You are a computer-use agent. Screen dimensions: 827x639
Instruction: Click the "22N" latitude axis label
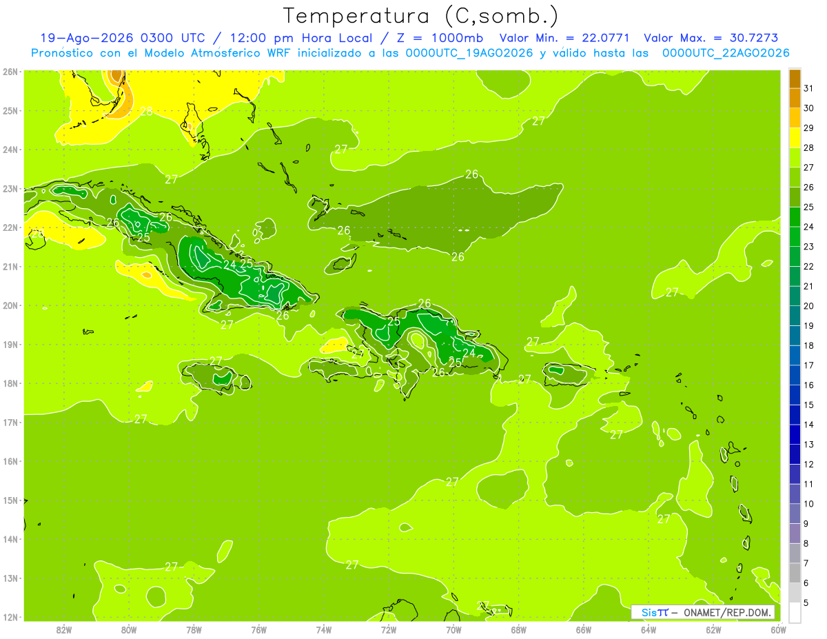pos(10,227)
